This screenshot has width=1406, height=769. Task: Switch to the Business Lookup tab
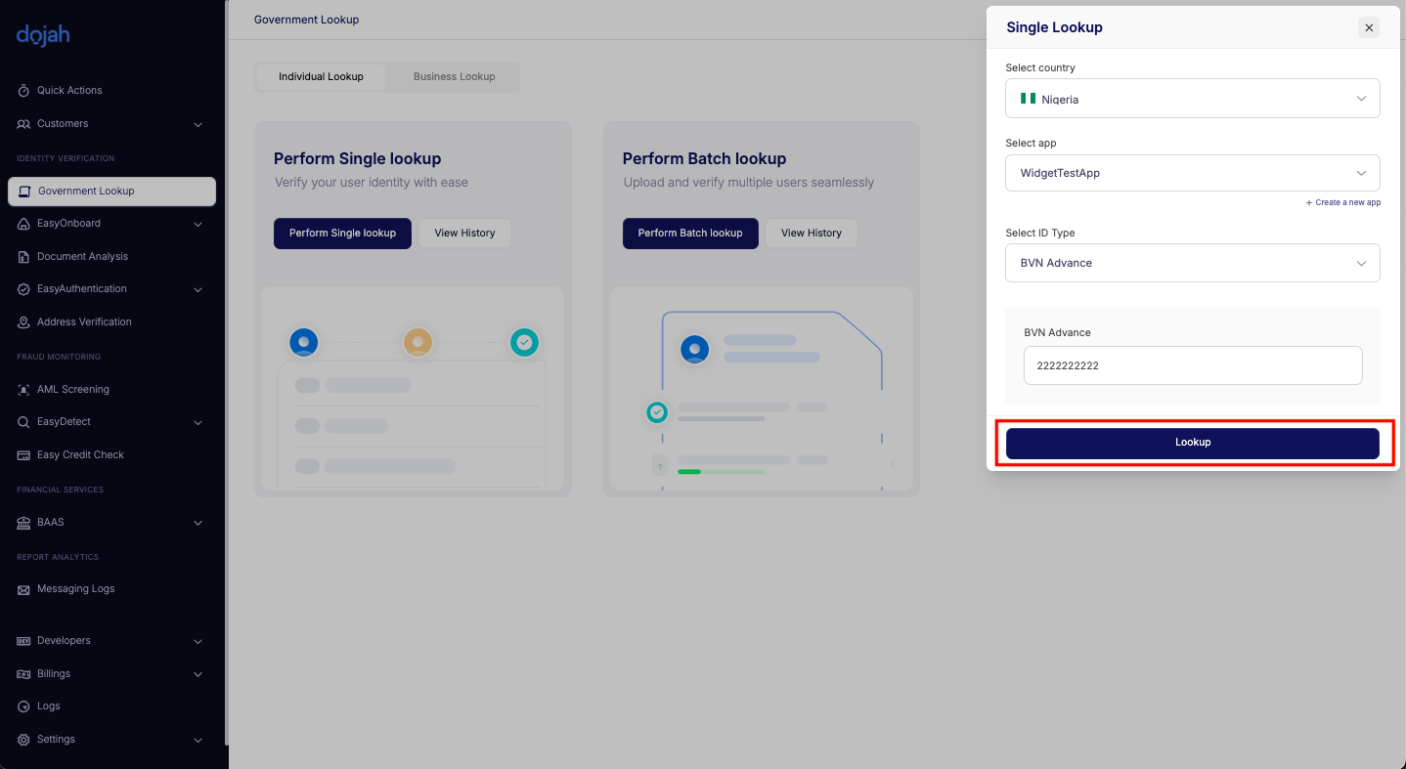454,77
